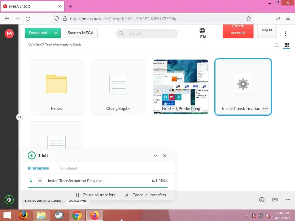
Task: Click the sidebar transfer status circle icon
Action: pos(9,200)
